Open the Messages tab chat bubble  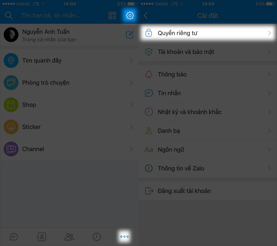pos(14,237)
